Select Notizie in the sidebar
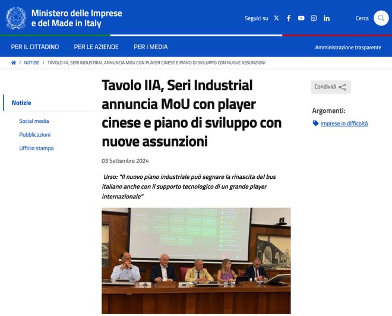 coord(21,103)
